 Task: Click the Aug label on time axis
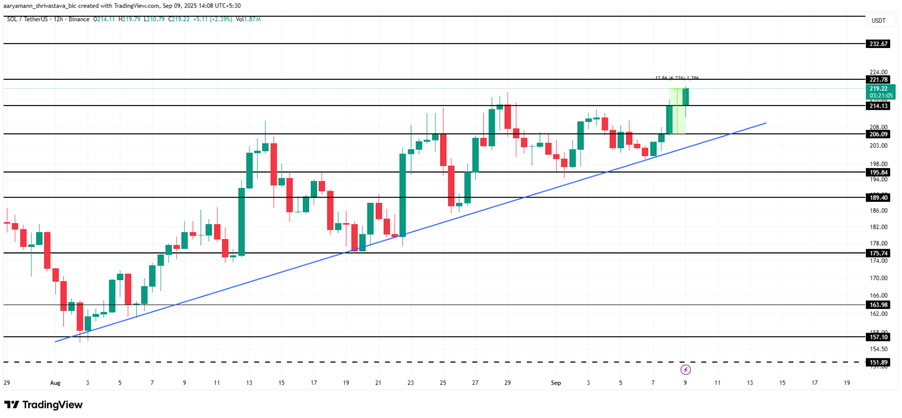point(55,383)
